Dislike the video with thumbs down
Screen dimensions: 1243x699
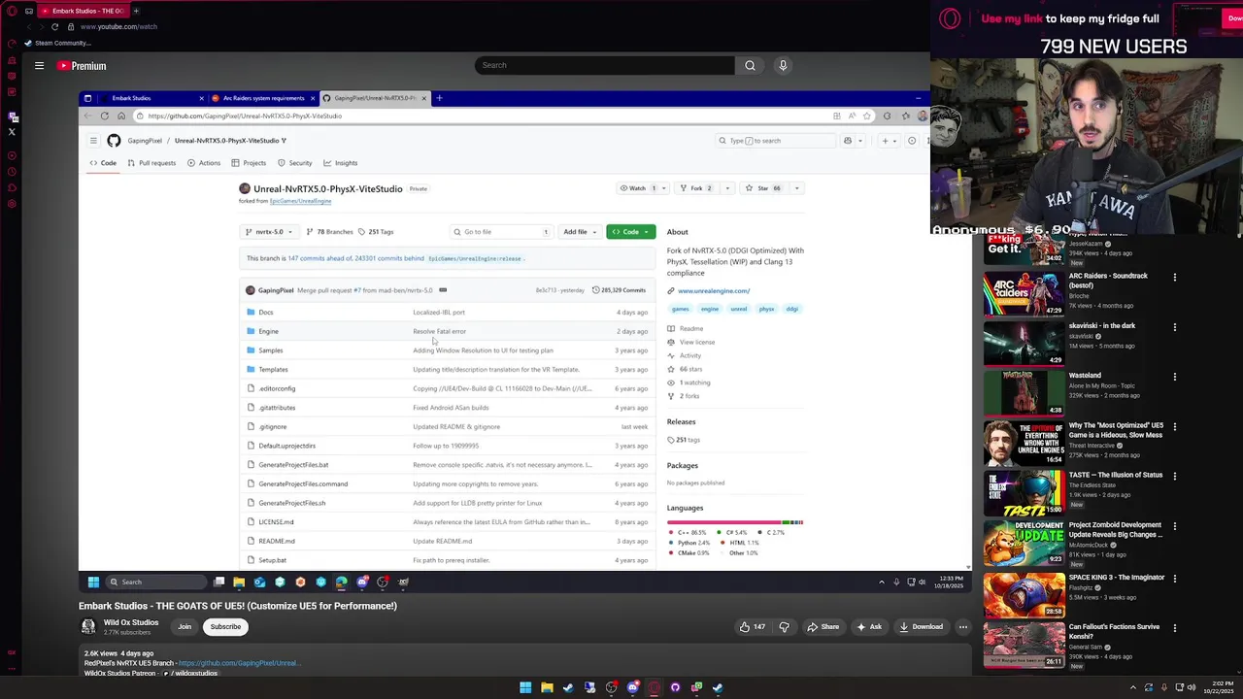(x=784, y=627)
